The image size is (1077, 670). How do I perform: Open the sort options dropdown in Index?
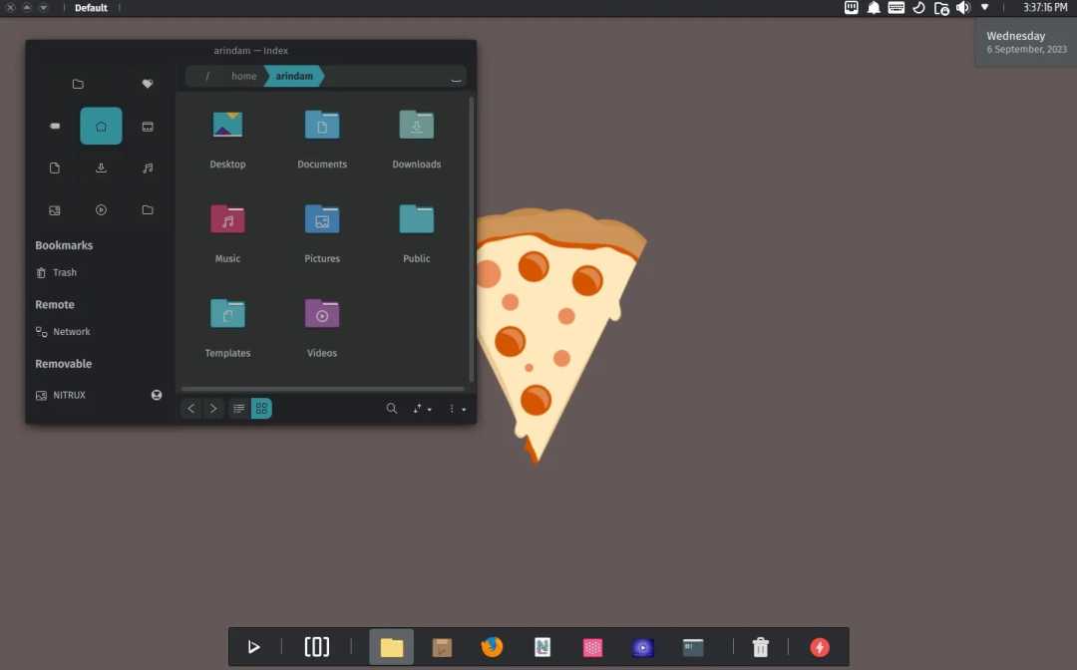420,408
